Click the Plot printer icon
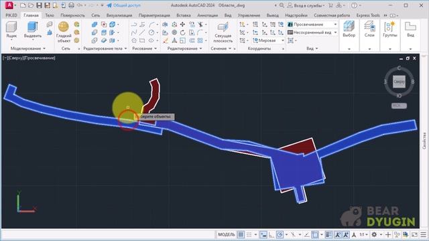The image size is (429, 241). pos(72,5)
